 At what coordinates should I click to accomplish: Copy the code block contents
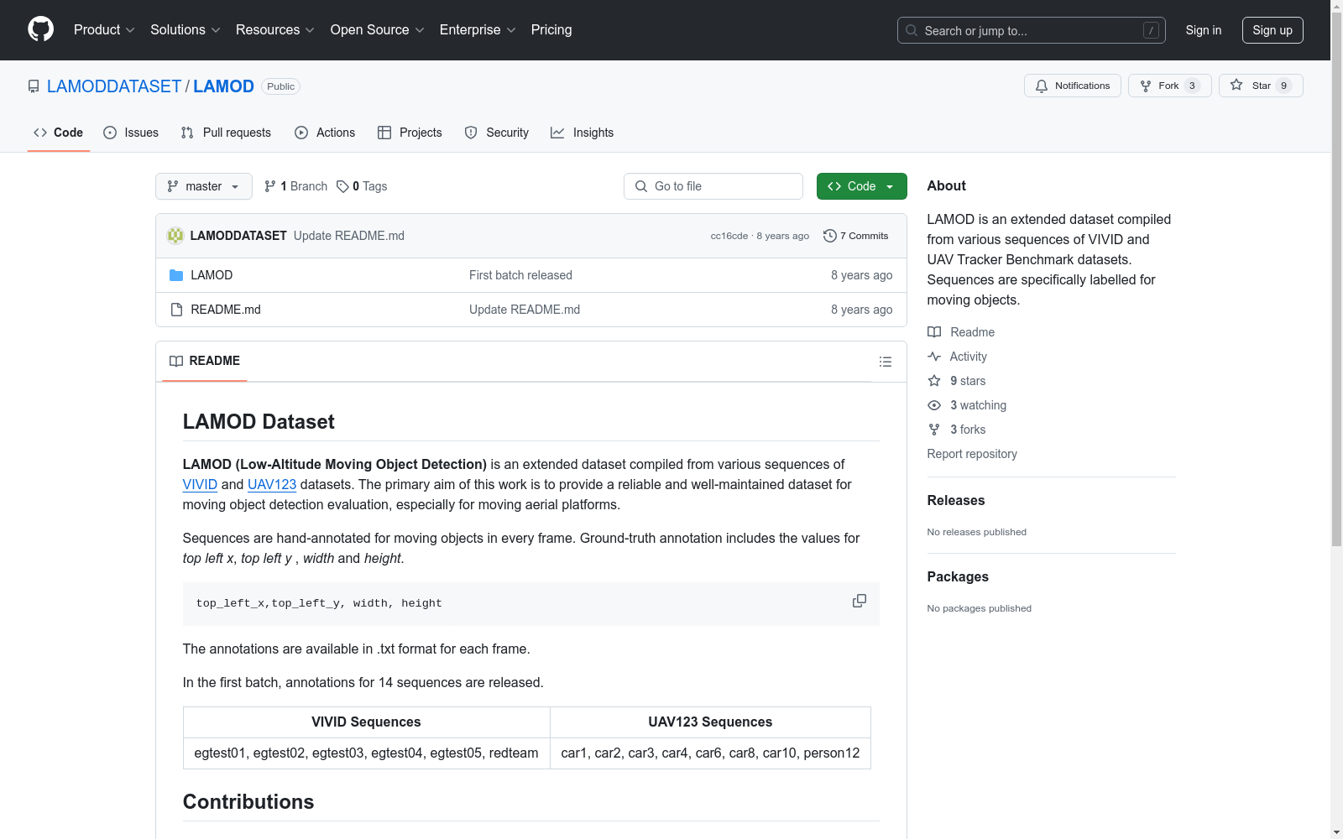[x=860, y=601]
